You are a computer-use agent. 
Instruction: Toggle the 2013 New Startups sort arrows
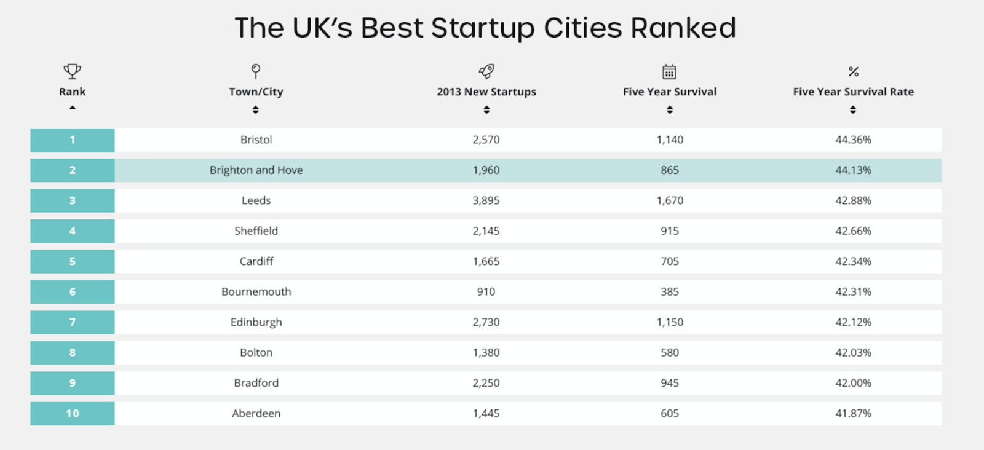click(486, 110)
